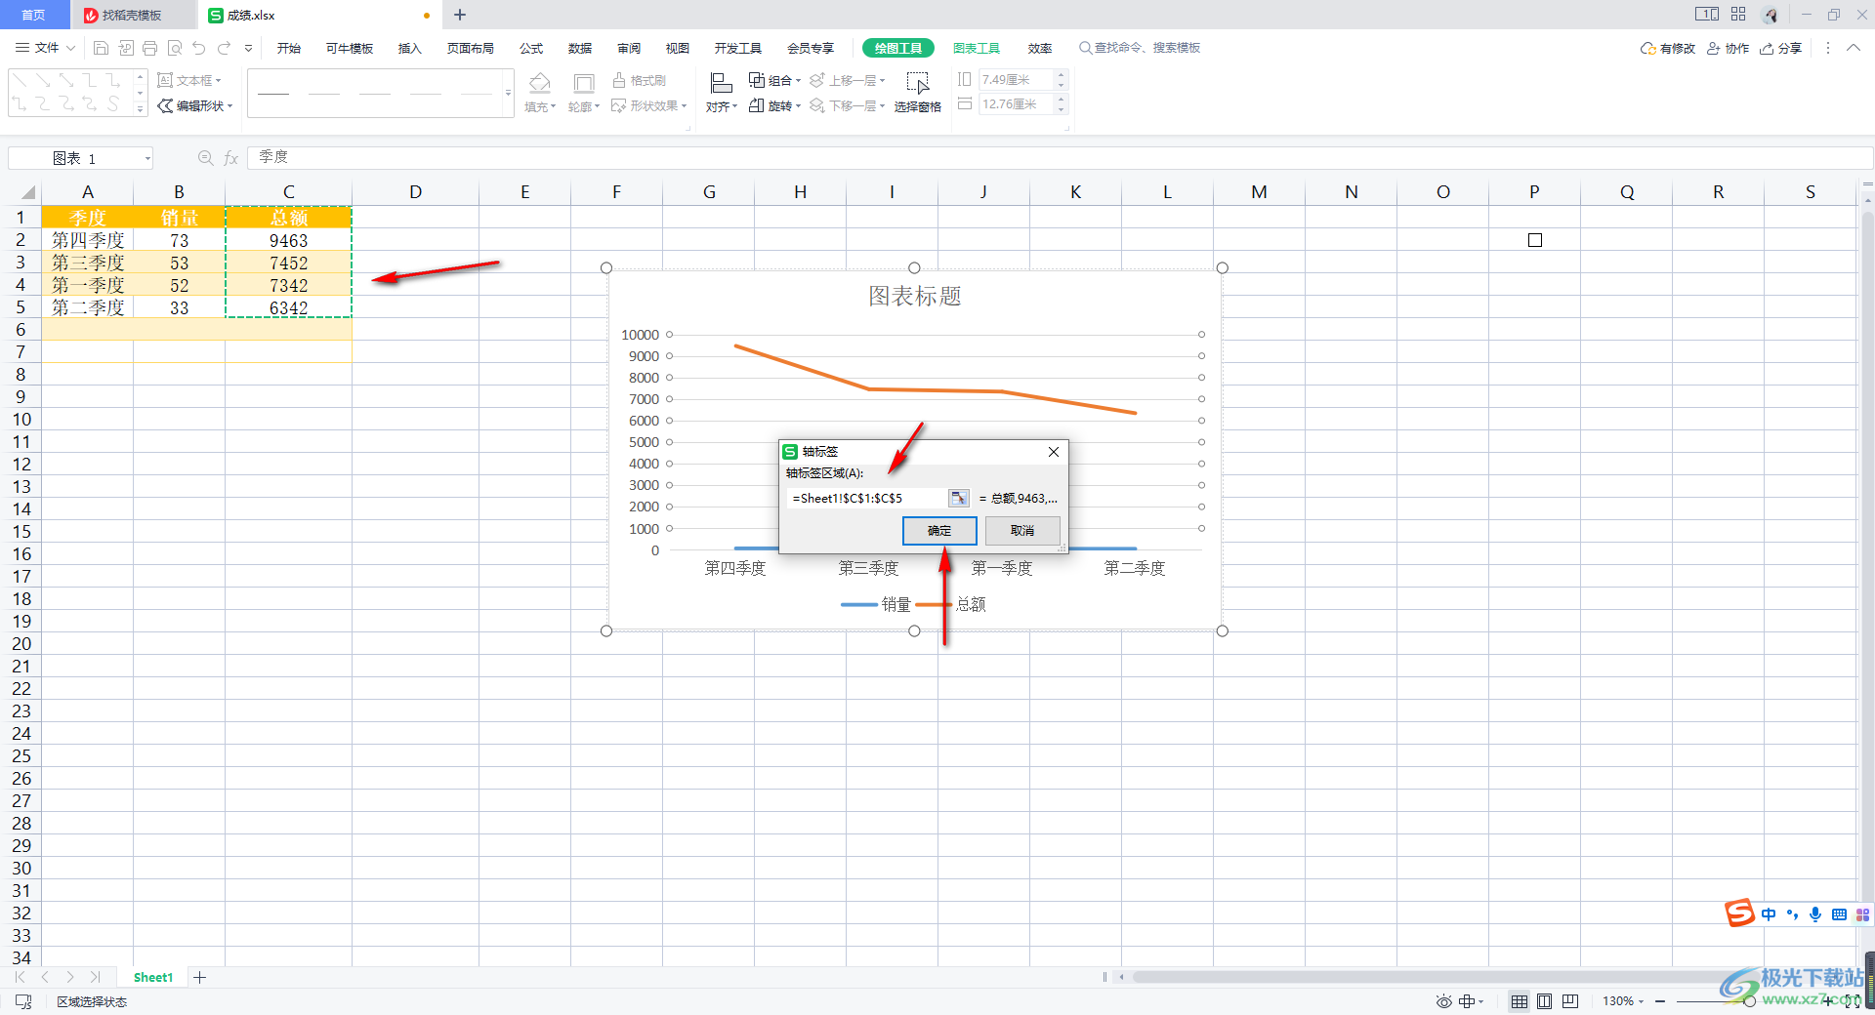Close the 轴标签 dialog with X

click(1054, 452)
